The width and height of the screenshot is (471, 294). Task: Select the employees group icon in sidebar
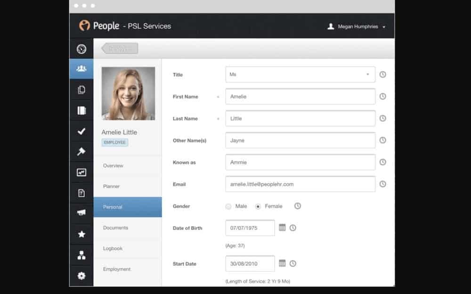81,69
